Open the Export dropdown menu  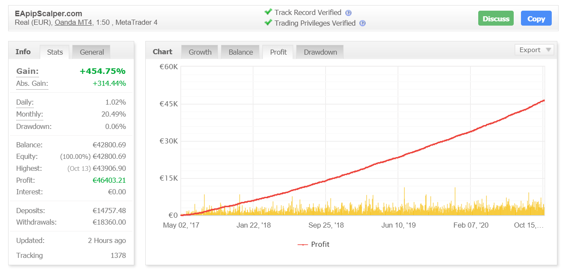click(x=534, y=50)
